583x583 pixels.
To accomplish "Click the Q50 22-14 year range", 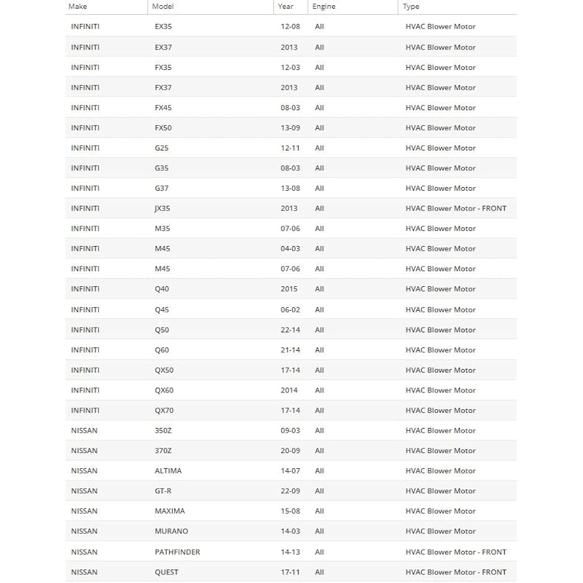I will click(290, 330).
